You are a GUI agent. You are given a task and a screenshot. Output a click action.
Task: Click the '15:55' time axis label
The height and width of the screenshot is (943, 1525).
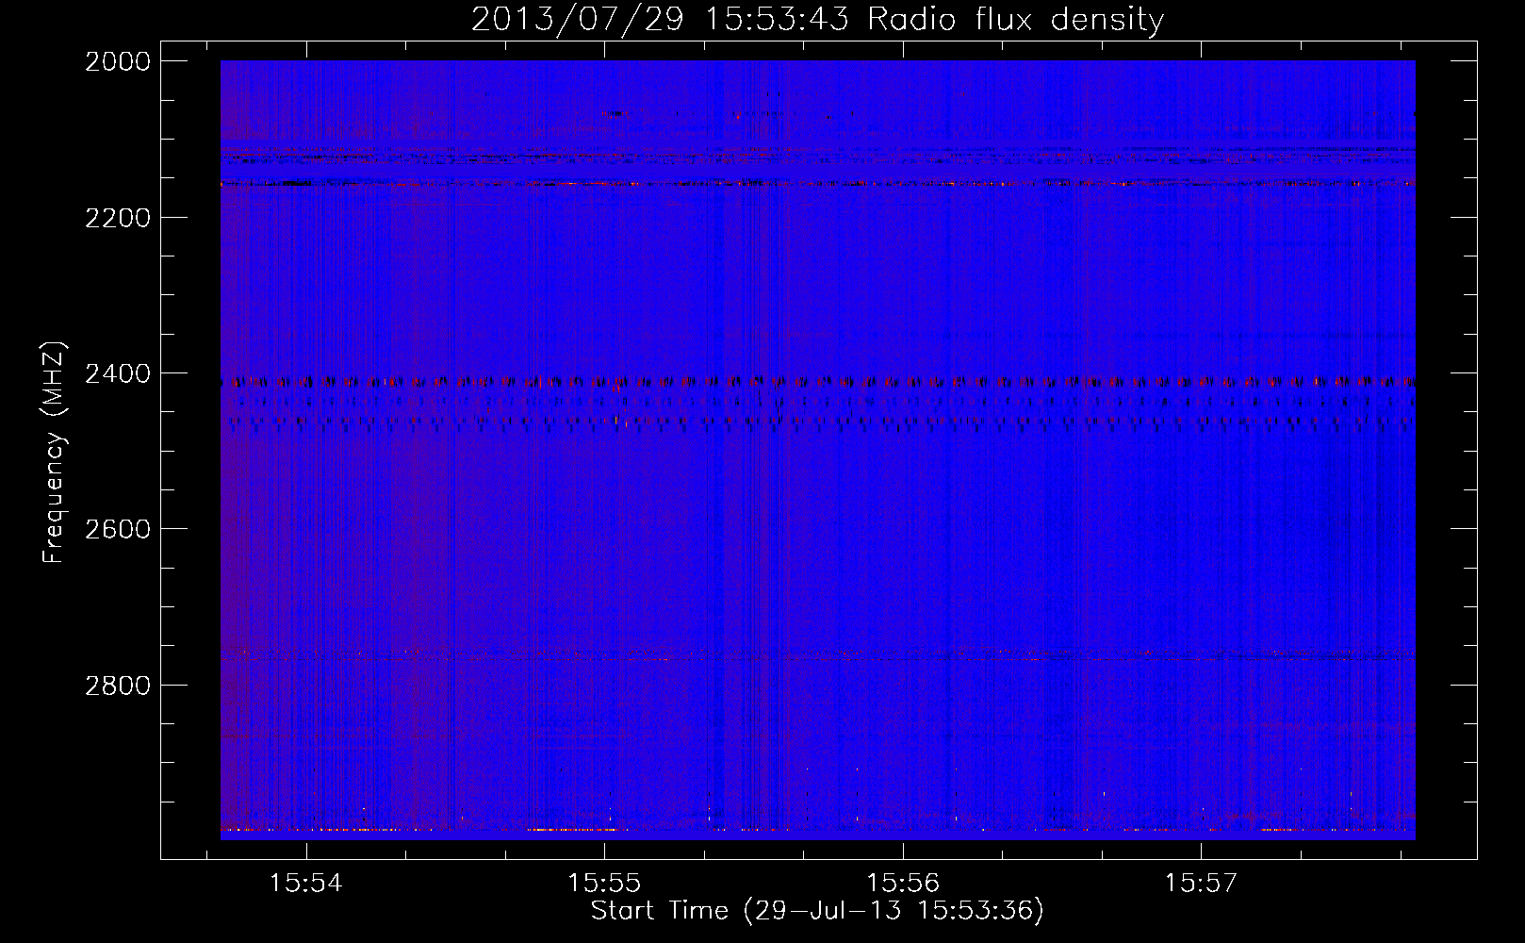[x=604, y=884]
